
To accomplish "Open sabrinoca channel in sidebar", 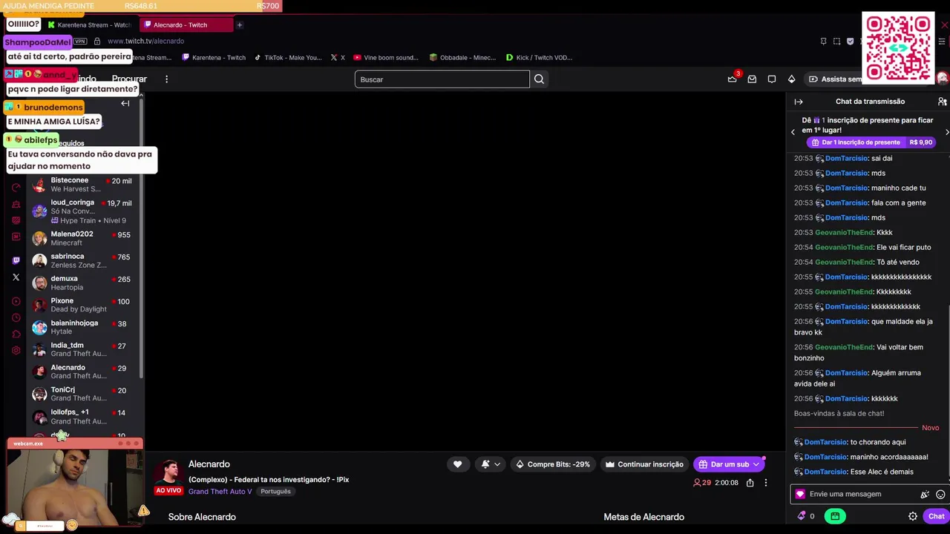I will pyautogui.click(x=82, y=260).
